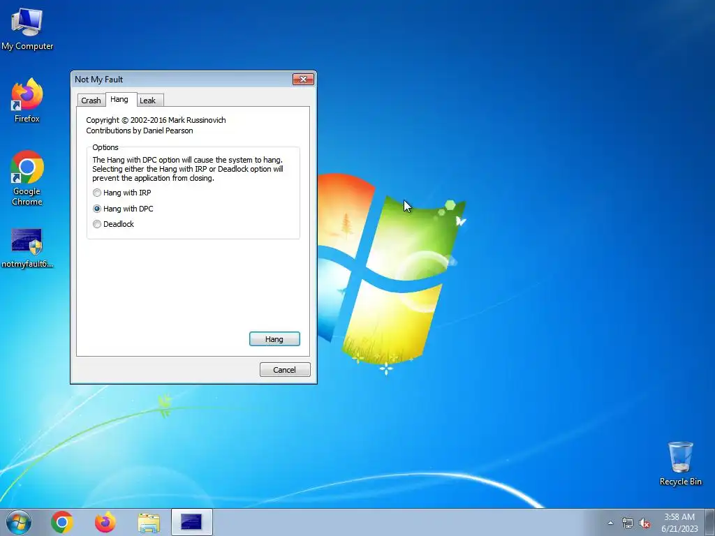Close the Not My Fault window
The height and width of the screenshot is (536, 715).
(x=303, y=80)
